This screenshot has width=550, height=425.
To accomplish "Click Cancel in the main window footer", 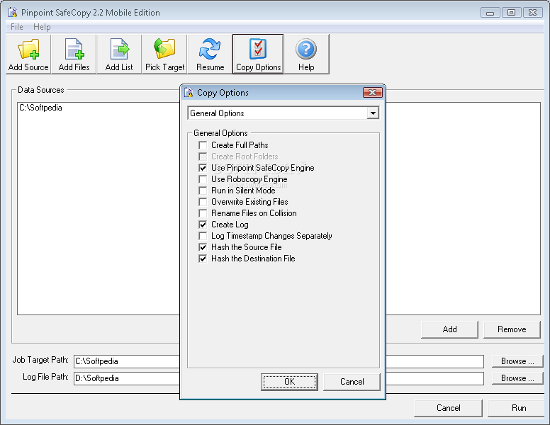I will coord(448,408).
